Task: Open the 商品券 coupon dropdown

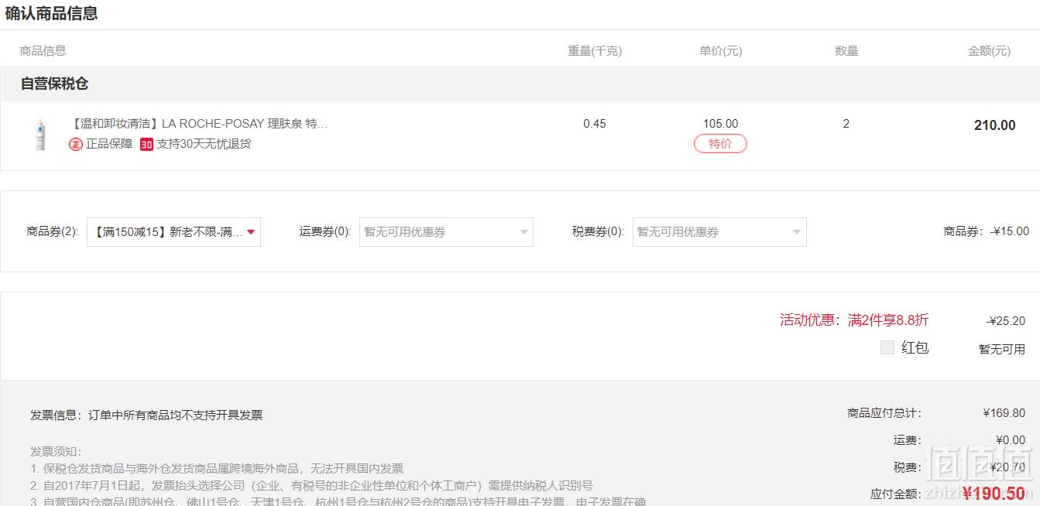Action: (173, 232)
